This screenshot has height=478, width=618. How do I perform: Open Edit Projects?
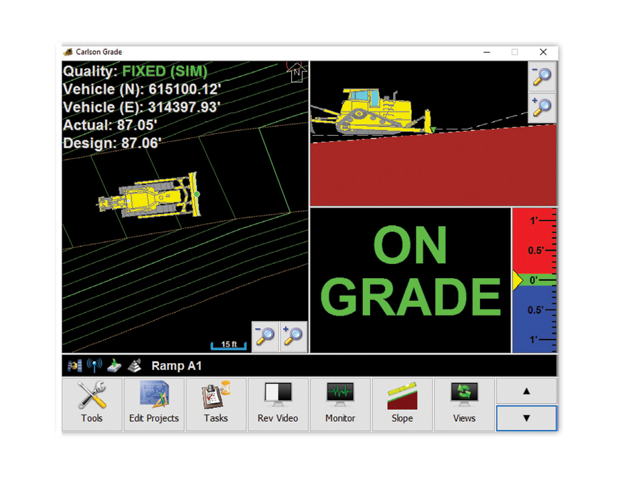point(154,404)
